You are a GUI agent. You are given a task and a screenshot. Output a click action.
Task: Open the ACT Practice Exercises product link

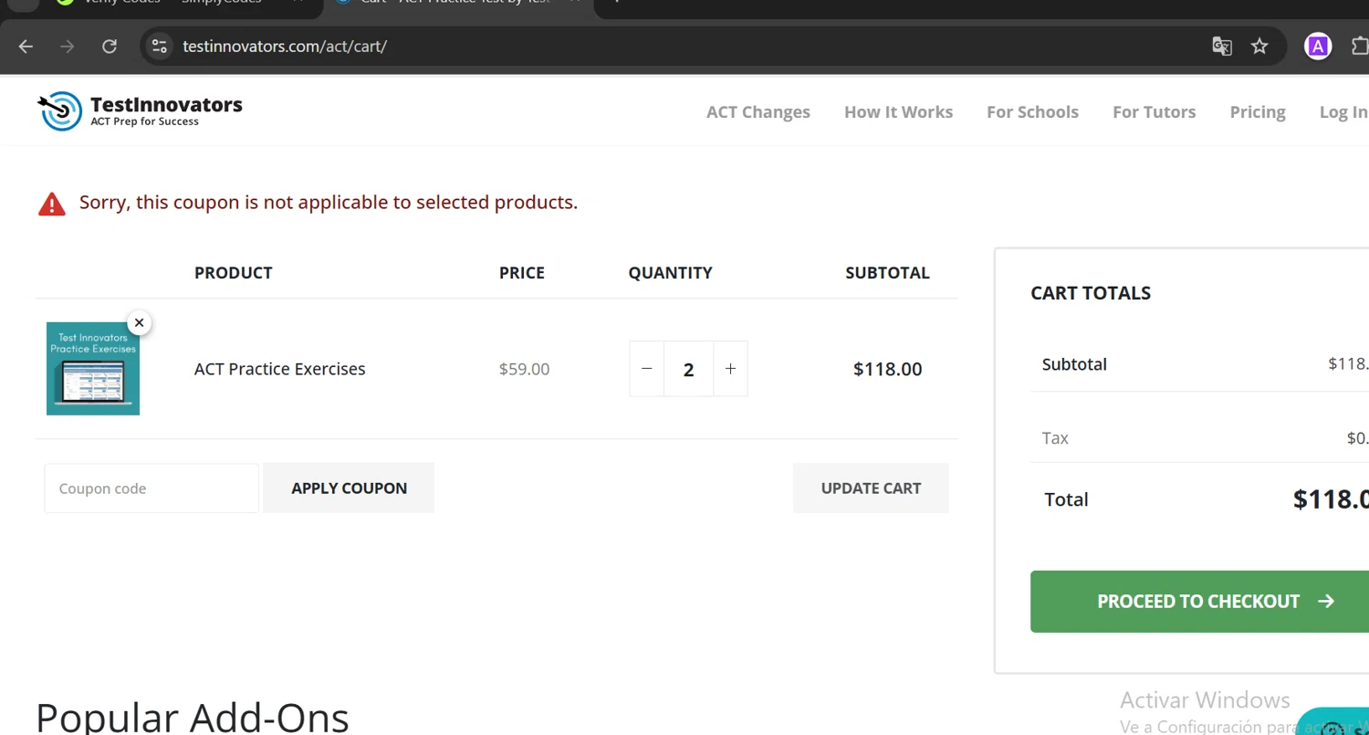point(279,369)
